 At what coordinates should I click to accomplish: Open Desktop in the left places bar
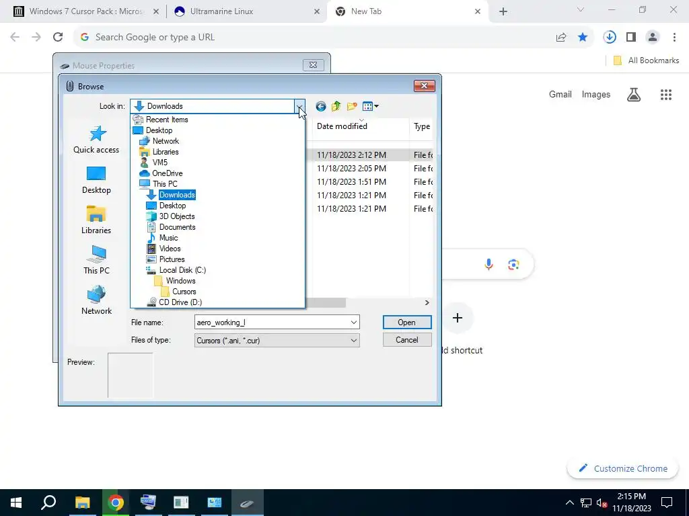pyautogui.click(x=96, y=180)
